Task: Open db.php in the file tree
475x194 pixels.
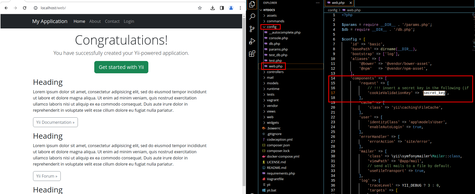Action: (274, 44)
